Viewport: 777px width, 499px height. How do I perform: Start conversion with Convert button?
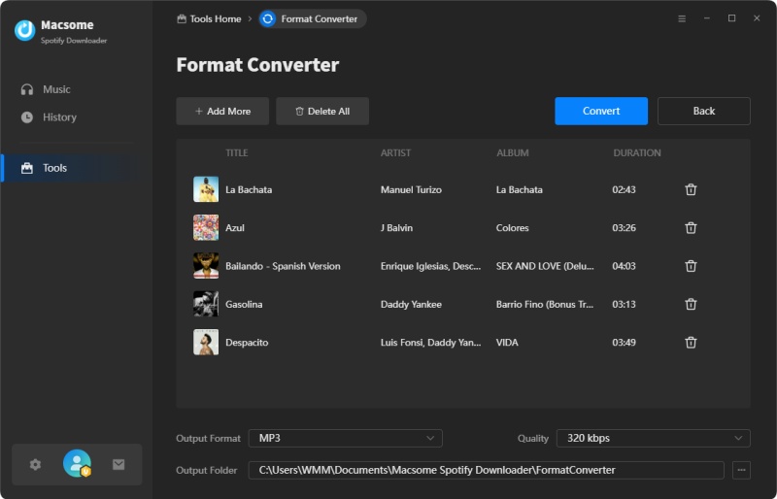click(601, 111)
